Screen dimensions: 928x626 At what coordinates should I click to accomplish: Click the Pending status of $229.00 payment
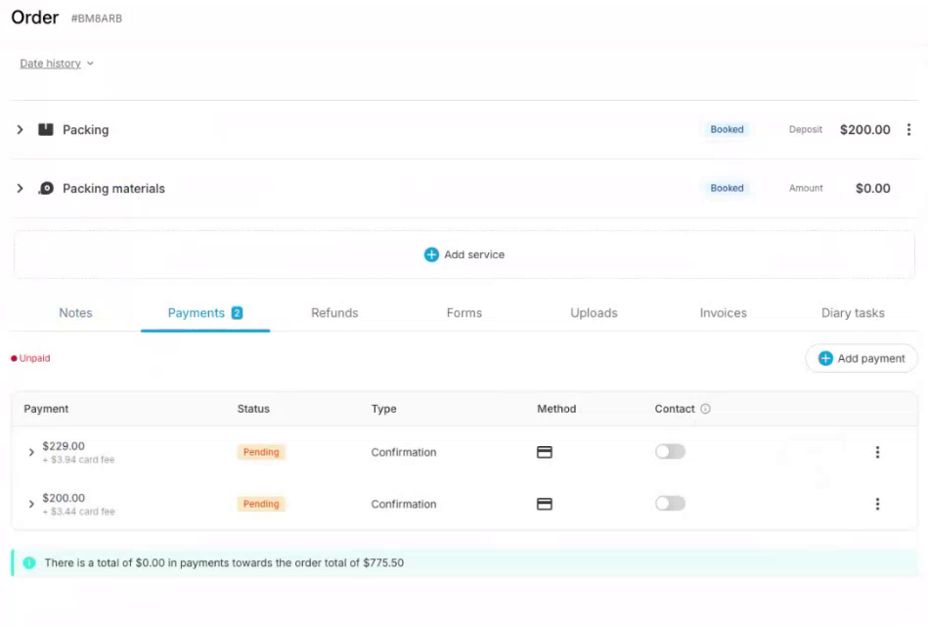coord(261,452)
